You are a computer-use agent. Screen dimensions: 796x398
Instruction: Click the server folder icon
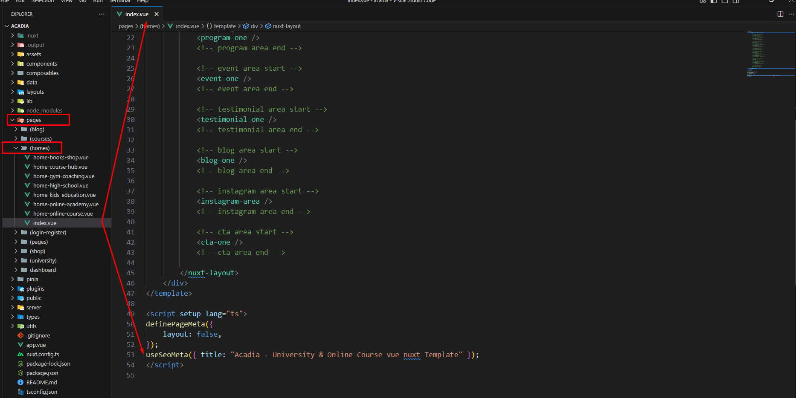[x=20, y=307]
